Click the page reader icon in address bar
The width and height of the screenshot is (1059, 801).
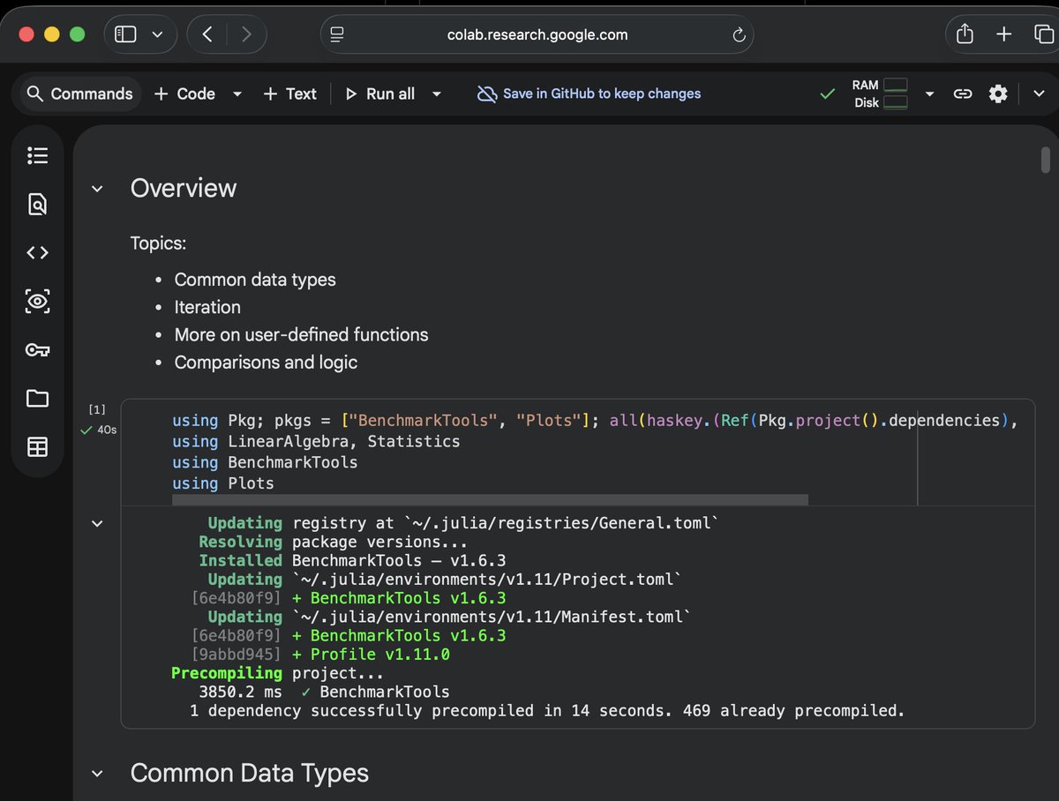(337, 35)
